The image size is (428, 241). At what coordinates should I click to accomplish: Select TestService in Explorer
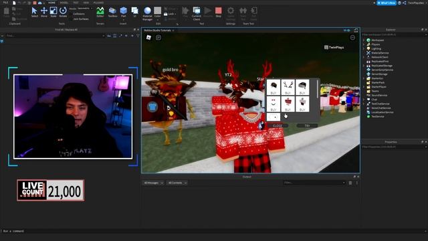pyautogui.click(x=377, y=116)
